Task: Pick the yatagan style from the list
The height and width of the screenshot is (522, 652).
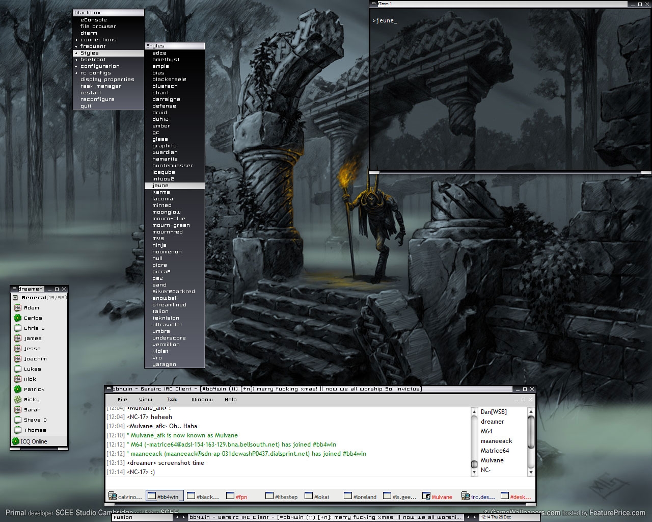Action: (175, 364)
